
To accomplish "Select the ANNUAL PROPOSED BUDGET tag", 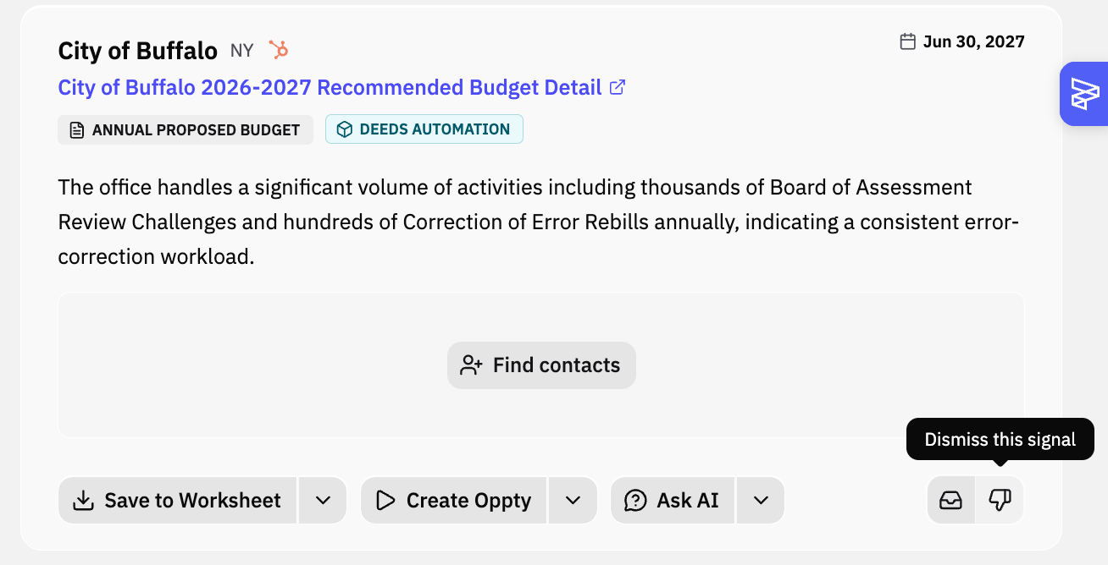I will [x=186, y=130].
